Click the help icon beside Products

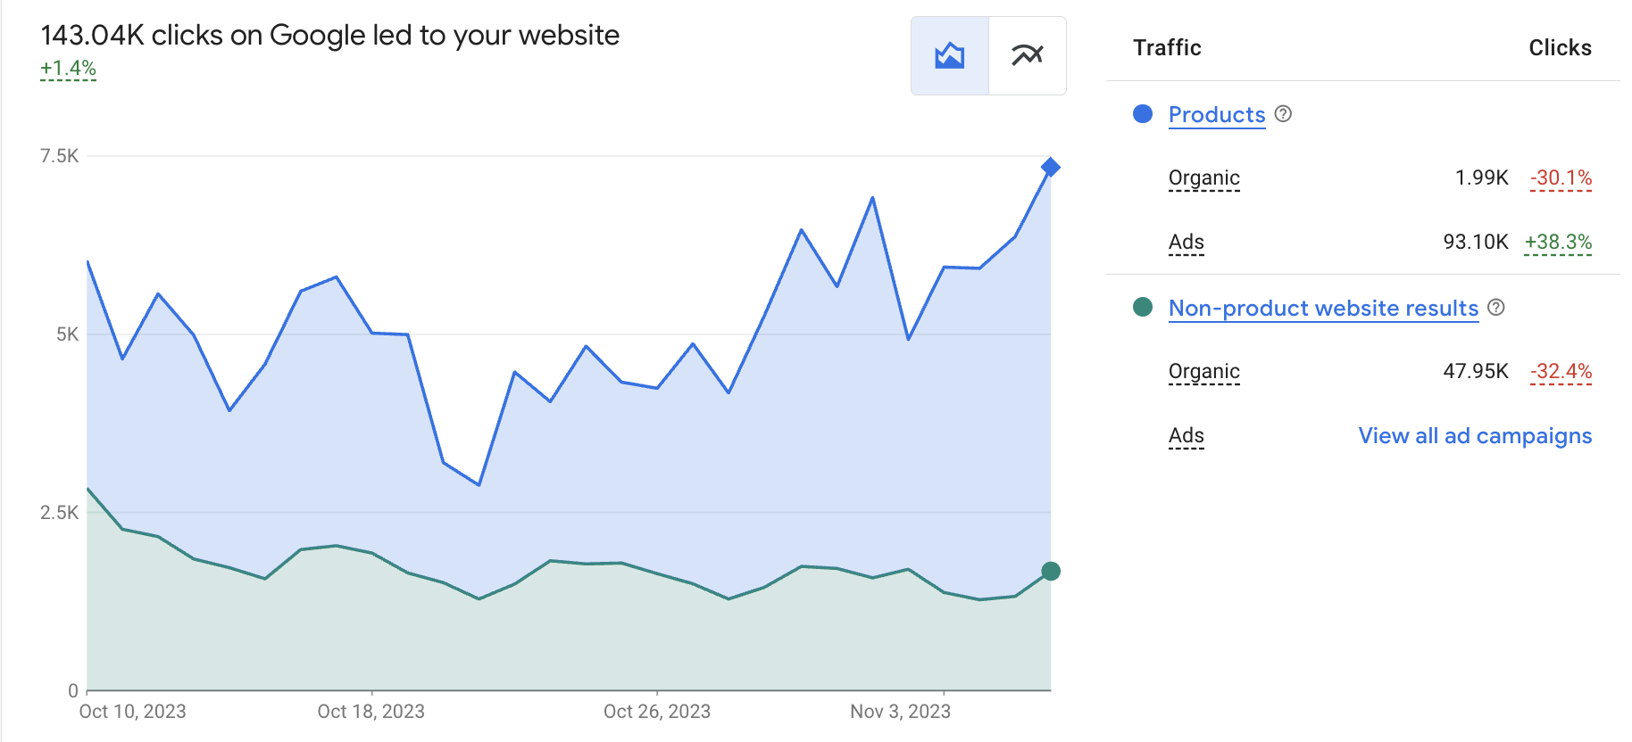click(1283, 114)
